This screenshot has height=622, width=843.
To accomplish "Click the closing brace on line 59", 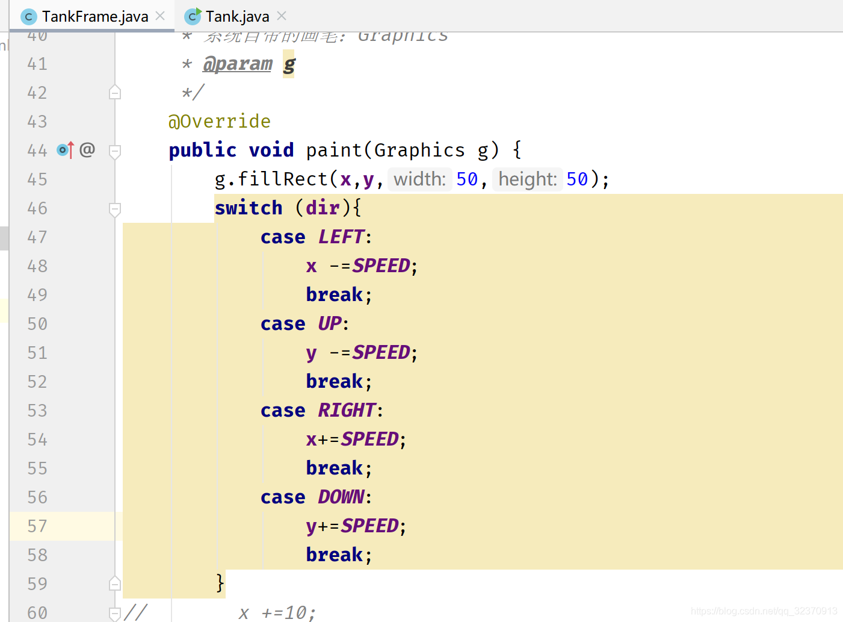I will coord(220,583).
